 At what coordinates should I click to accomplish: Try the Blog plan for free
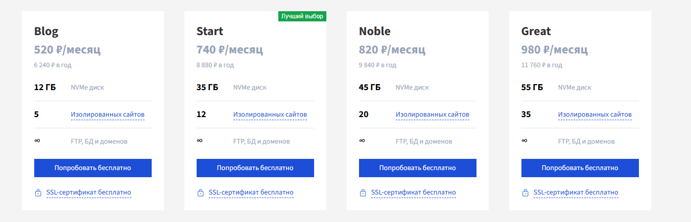(x=93, y=168)
